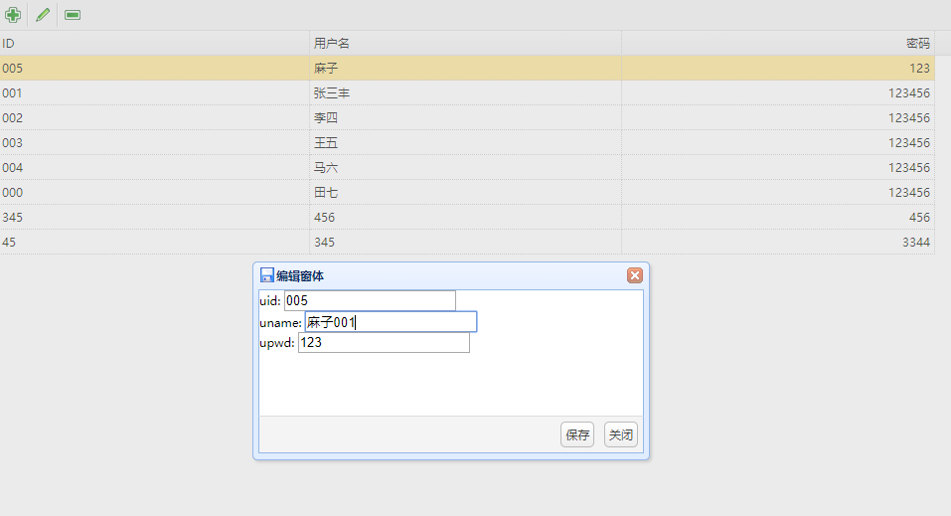This screenshot has height=516, width=951.
Task: Click the 用户名 column header
Action: click(465, 43)
